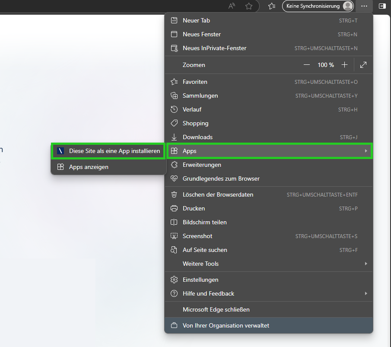Click the Read aloud icon in the address bar
The image size is (391, 347).
(232, 6)
